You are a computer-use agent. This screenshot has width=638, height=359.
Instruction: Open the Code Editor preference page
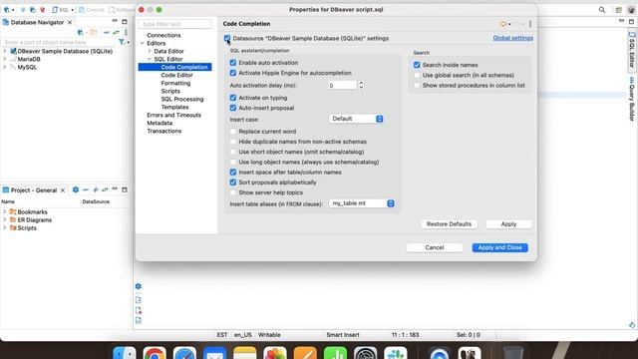click(177, 76)
